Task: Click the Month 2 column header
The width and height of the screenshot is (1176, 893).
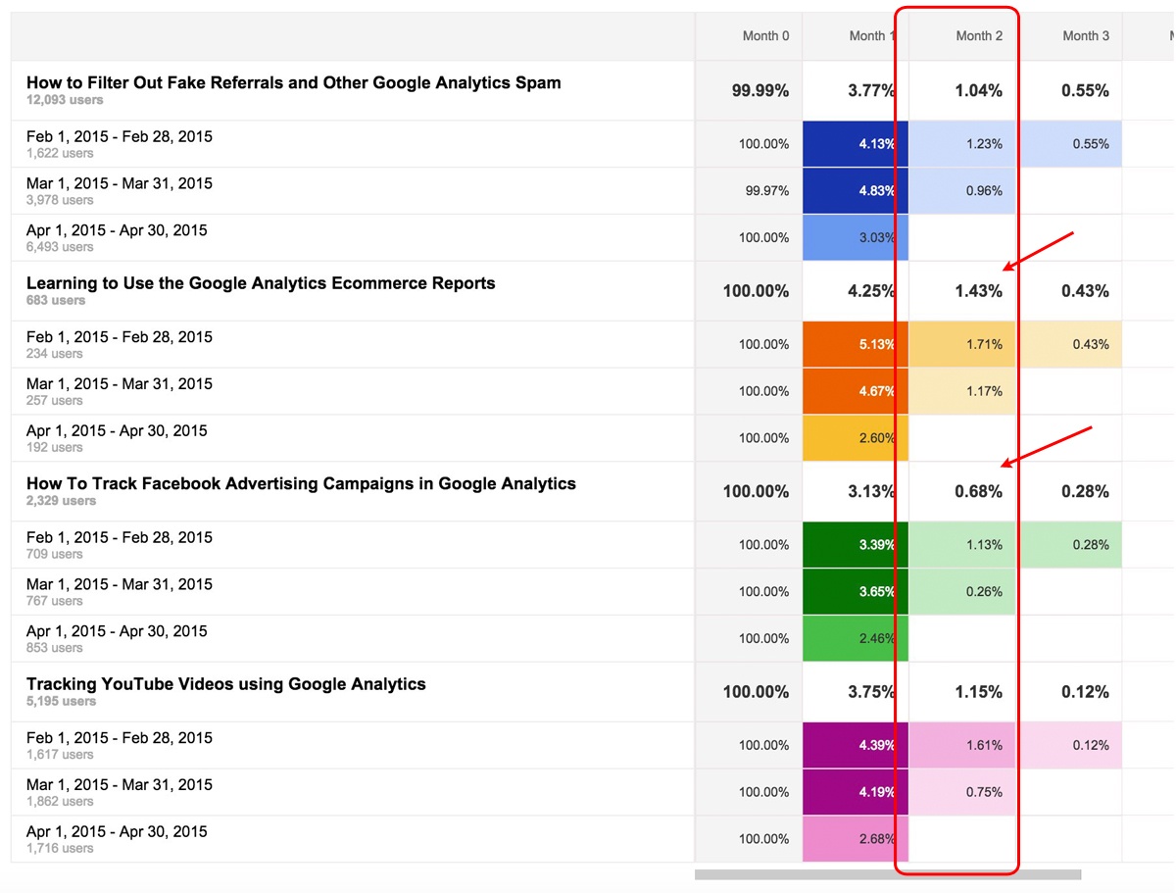Action: (x=979, y=36)
